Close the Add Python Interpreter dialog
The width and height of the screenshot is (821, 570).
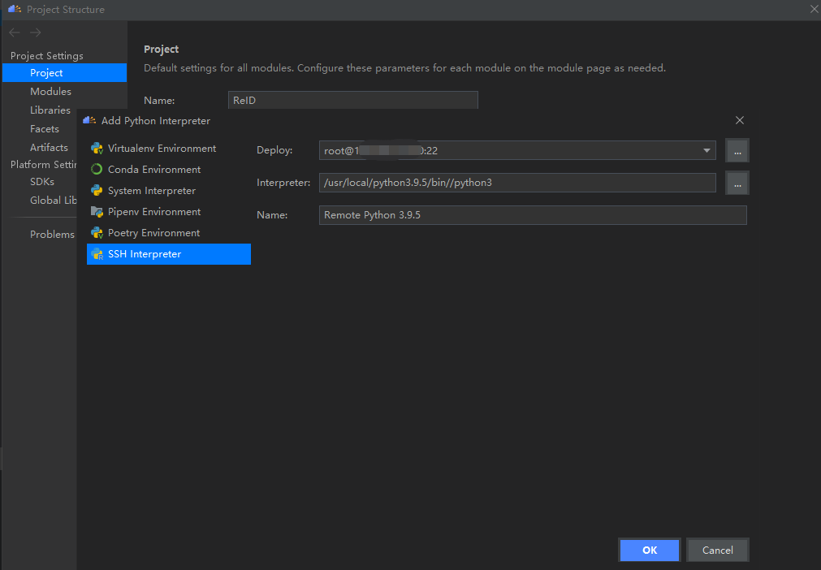click(740, 120)
